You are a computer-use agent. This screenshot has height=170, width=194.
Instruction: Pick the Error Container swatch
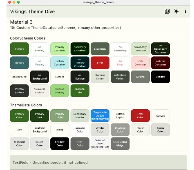coord(140,63)
